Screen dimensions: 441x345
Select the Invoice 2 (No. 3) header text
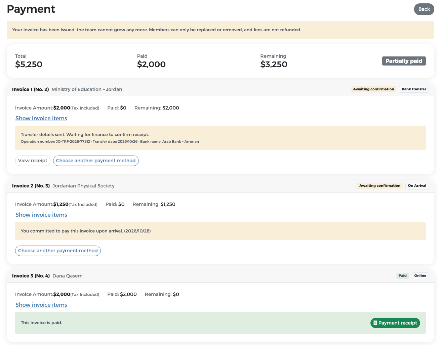[31, 186]
